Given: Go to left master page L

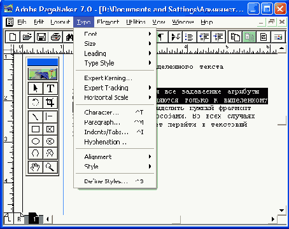Looking at the screenshot, I should 9,219.
